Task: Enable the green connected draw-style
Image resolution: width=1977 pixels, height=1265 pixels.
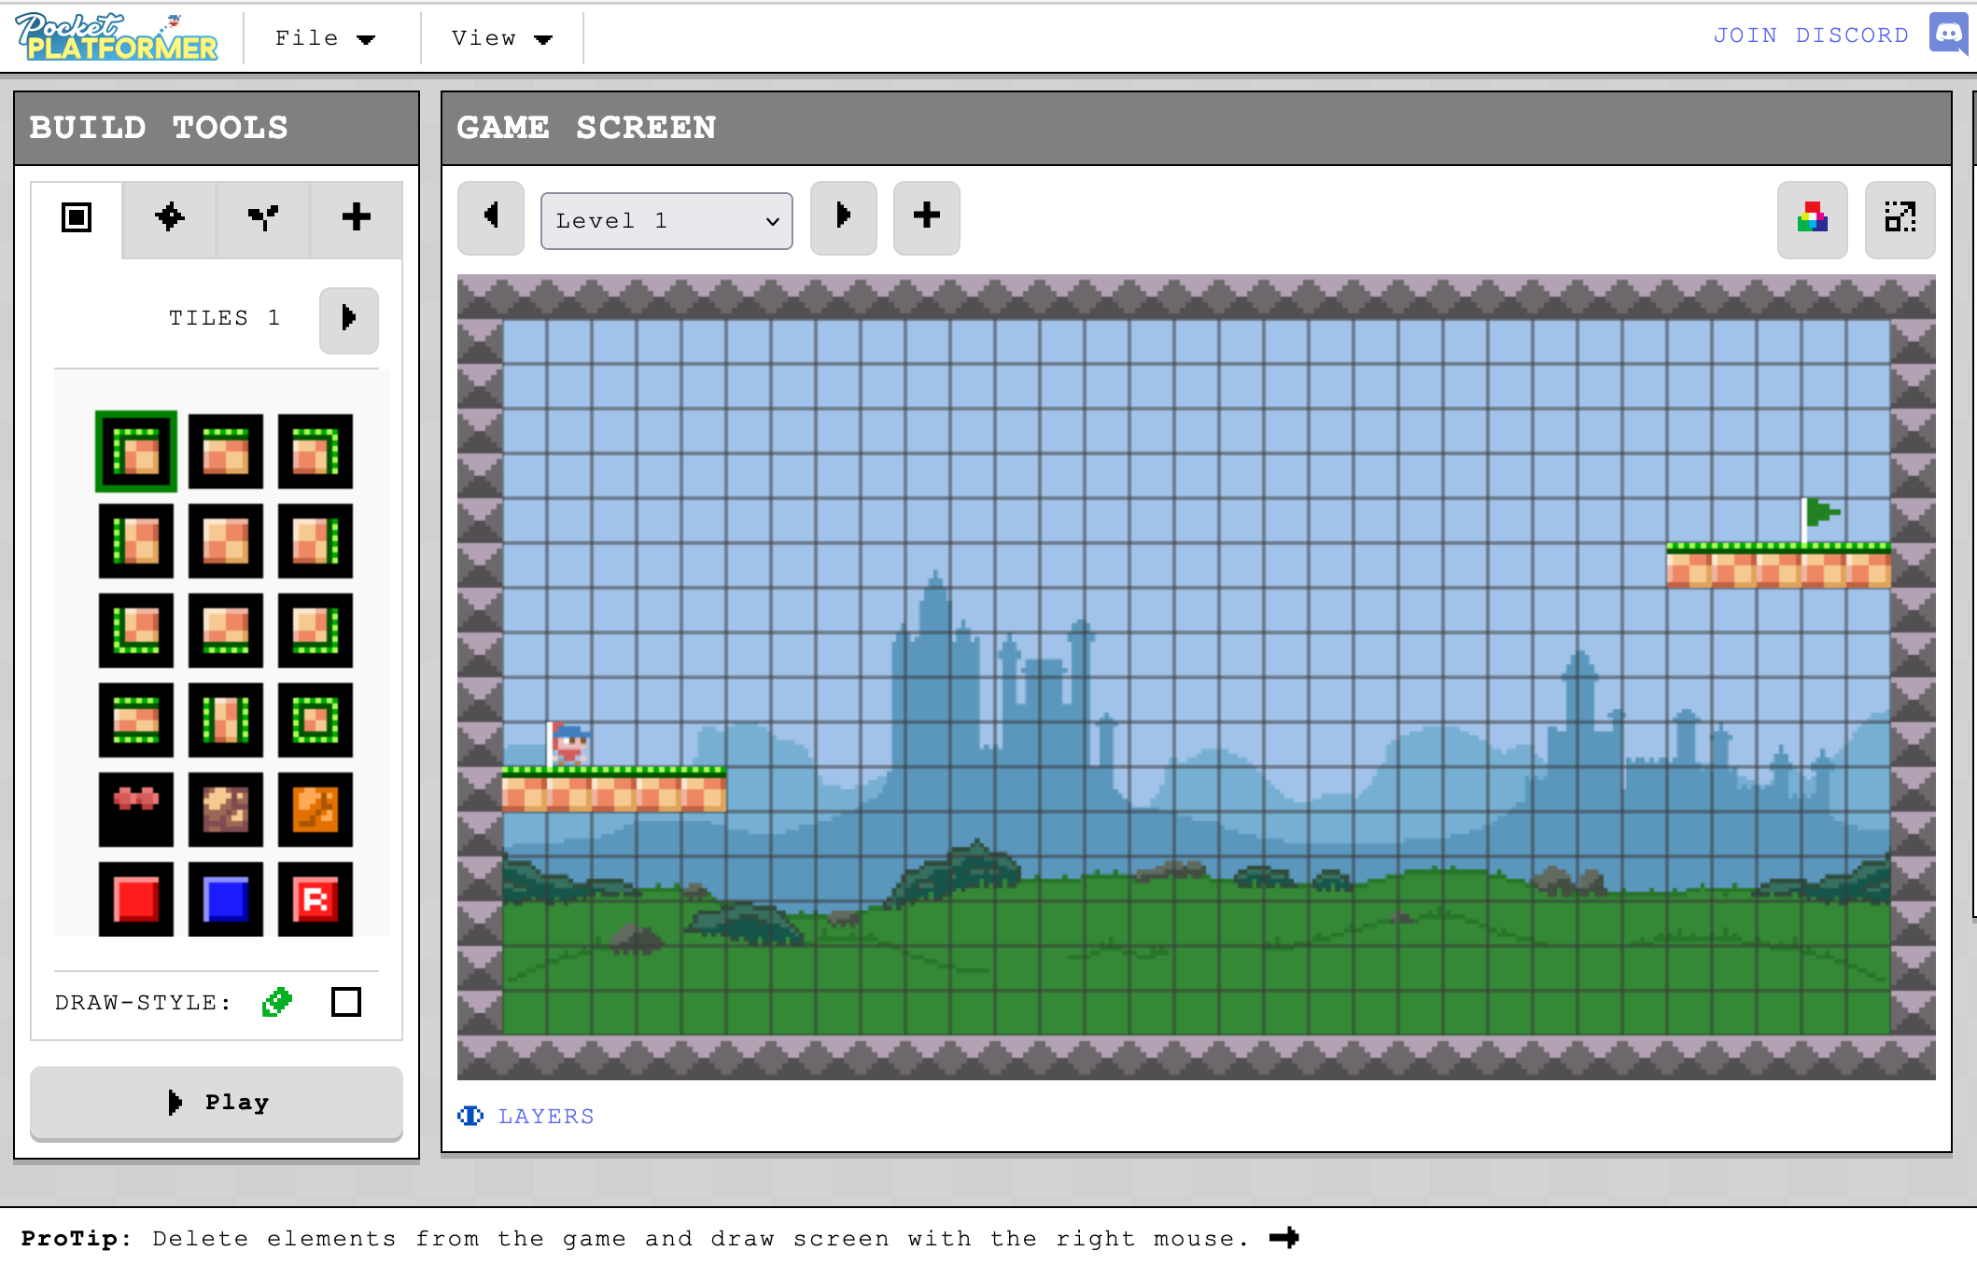Action: point(276,1001)
